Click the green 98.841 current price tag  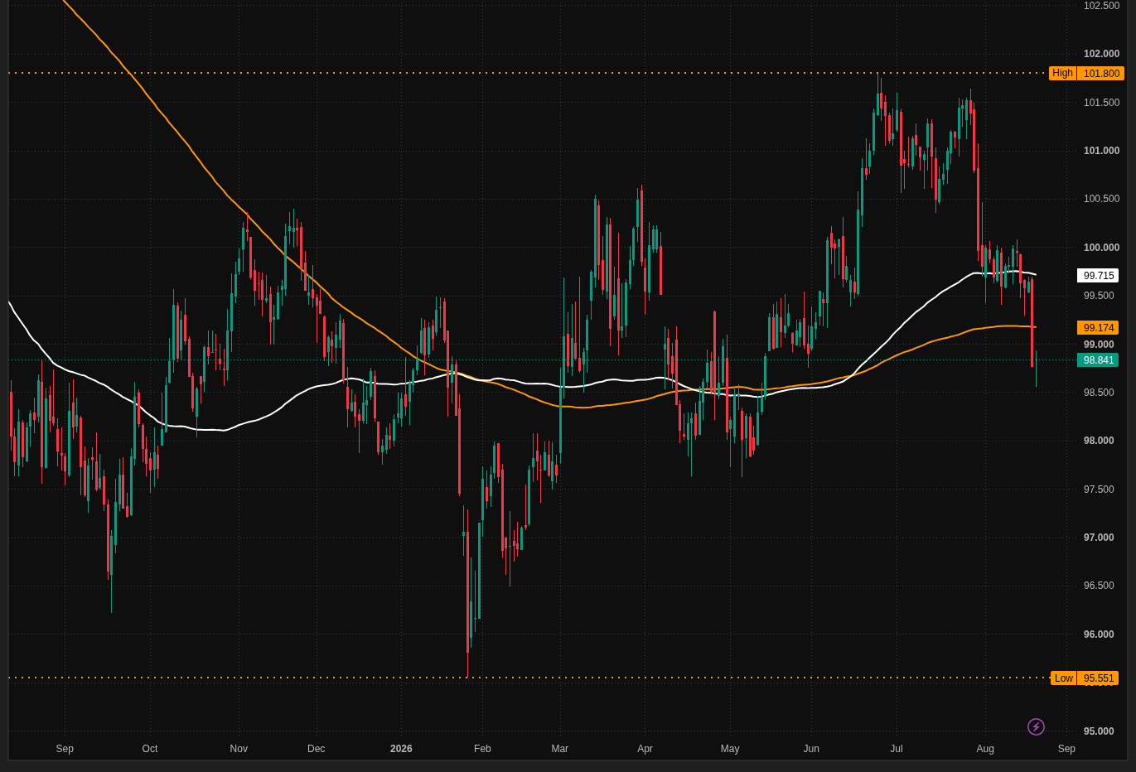tap(1098, 360)
